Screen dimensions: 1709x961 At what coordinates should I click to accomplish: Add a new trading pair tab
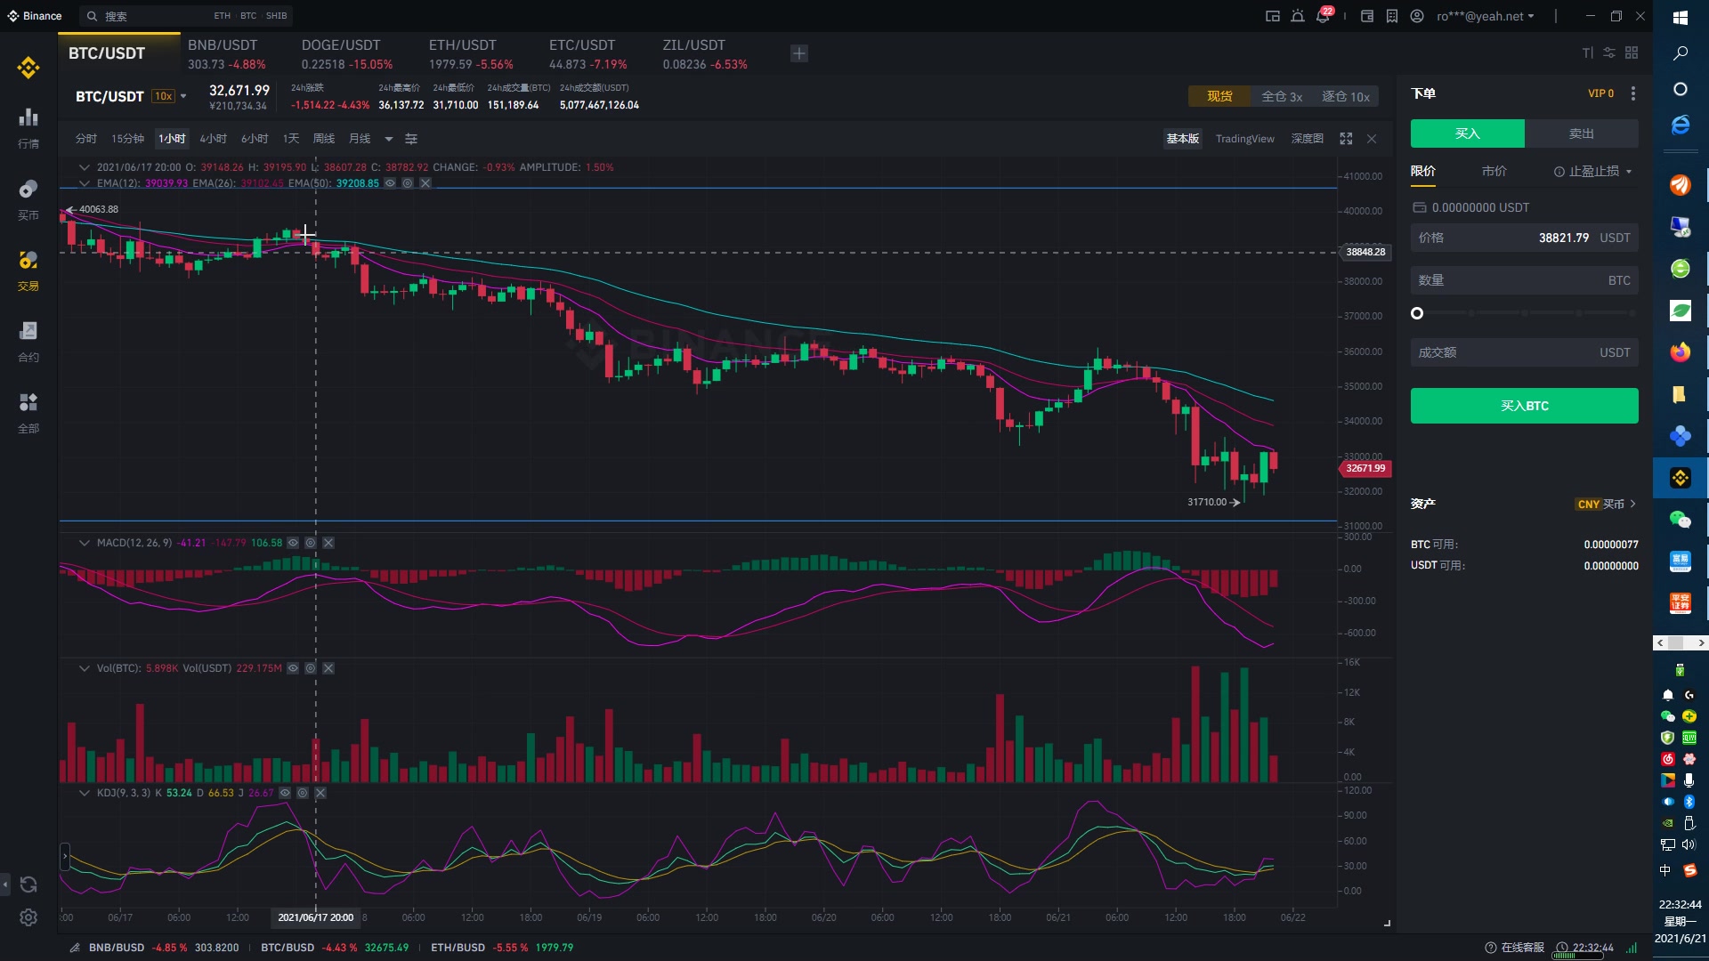coord(799,53)
